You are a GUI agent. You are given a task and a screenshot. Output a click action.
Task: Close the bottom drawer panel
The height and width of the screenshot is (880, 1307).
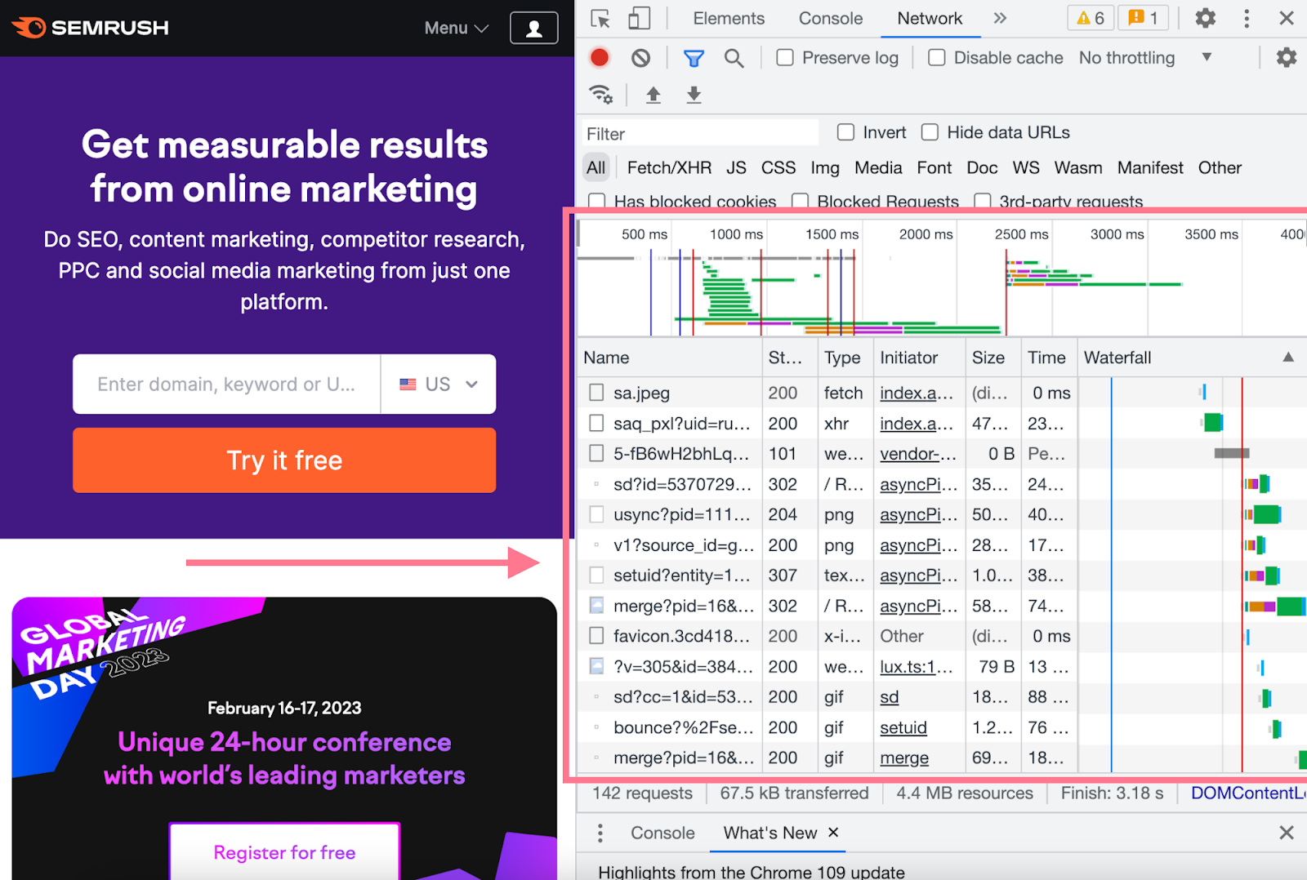click(1286, 833)
